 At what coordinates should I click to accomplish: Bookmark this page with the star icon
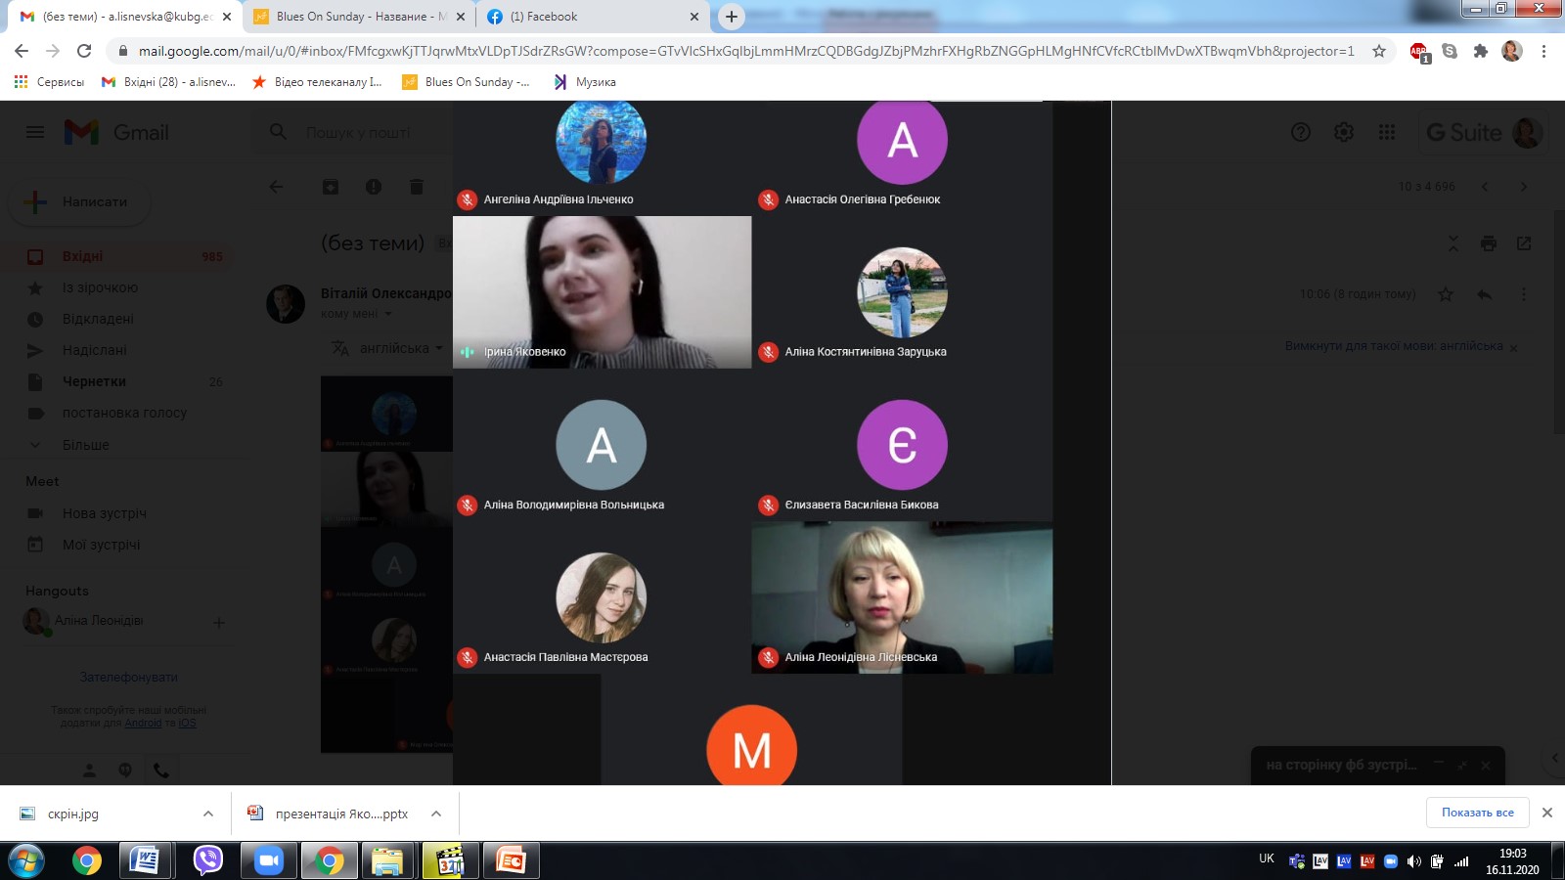(1379, 51)
